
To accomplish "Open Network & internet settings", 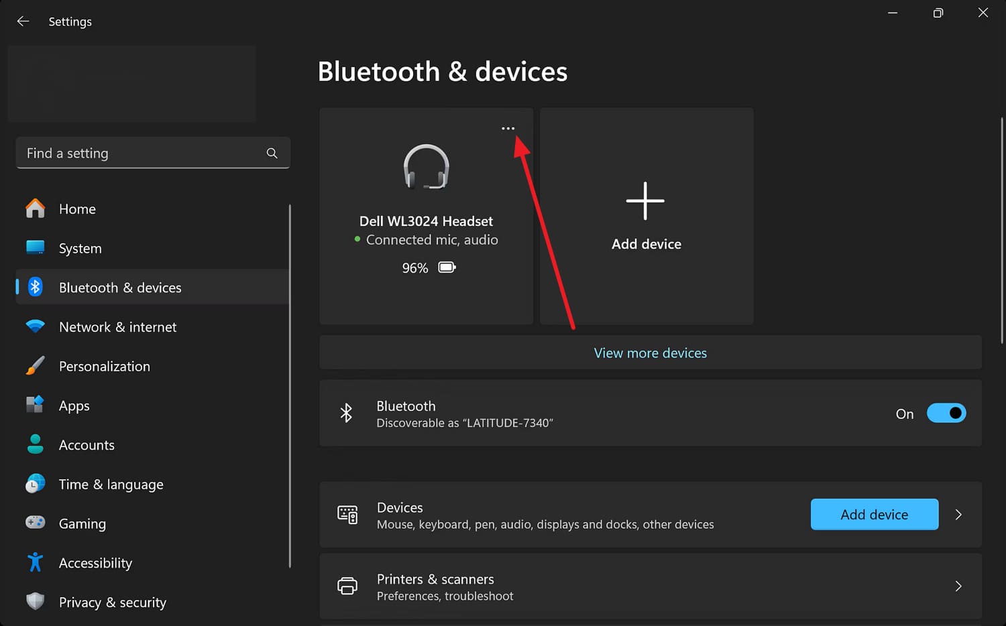I will point(153,326).
